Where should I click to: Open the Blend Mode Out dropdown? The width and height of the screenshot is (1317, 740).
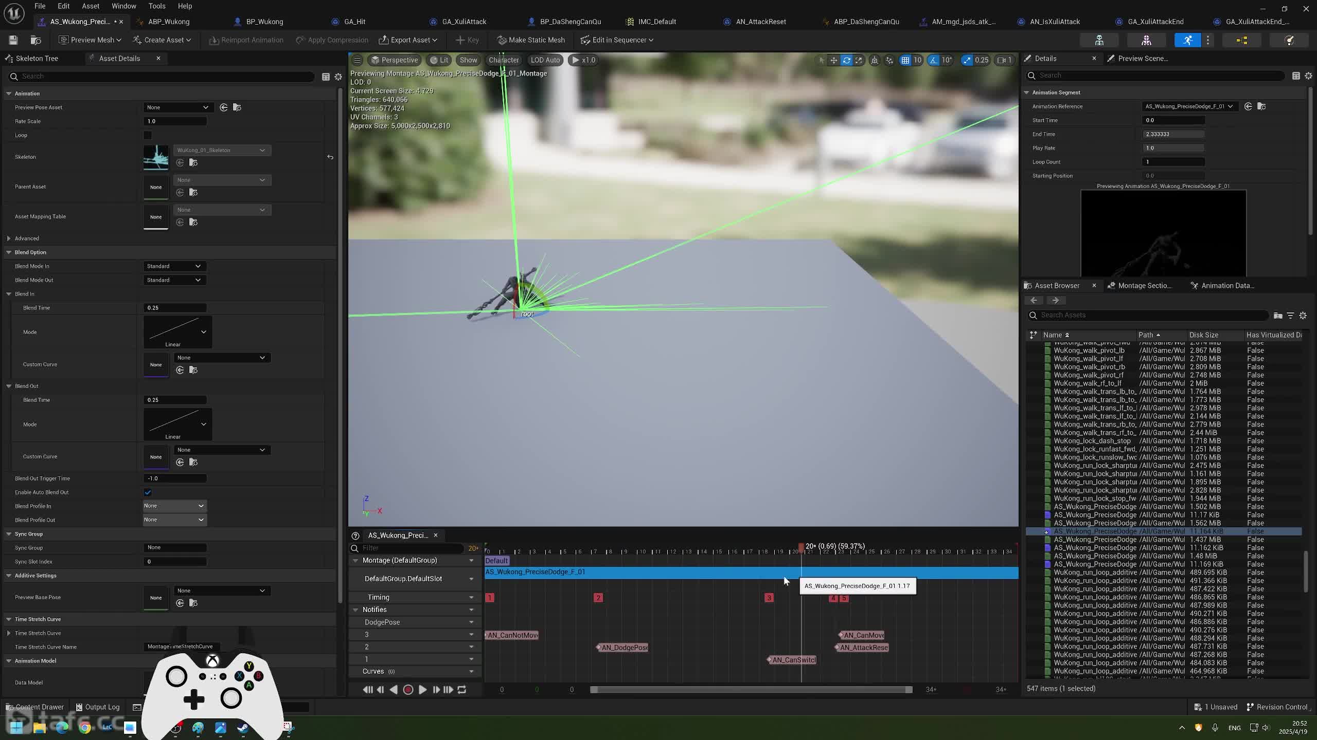click(x=174, y=280)
